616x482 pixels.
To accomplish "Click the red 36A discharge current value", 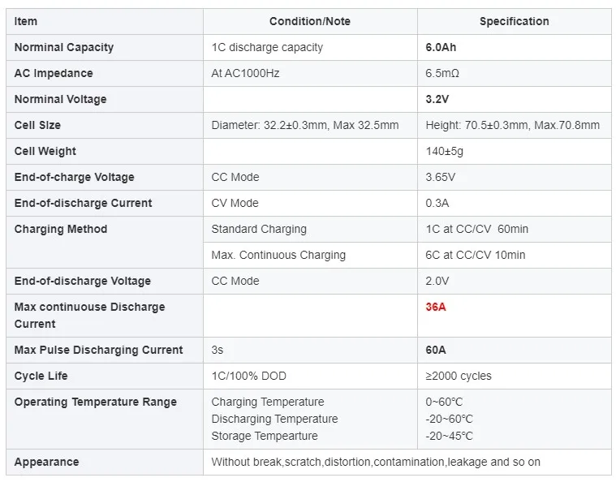I will point(437,307).
